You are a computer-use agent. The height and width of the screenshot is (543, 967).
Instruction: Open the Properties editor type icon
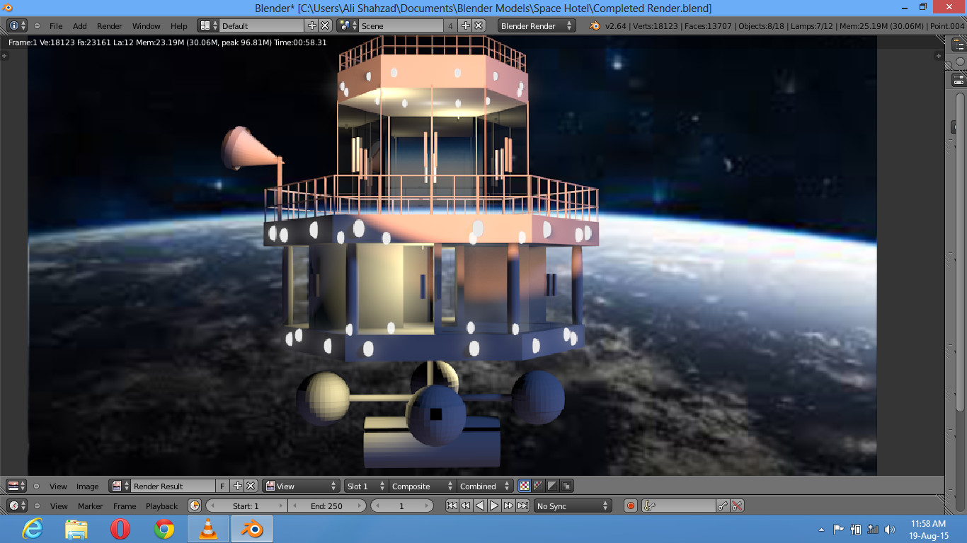959,79
